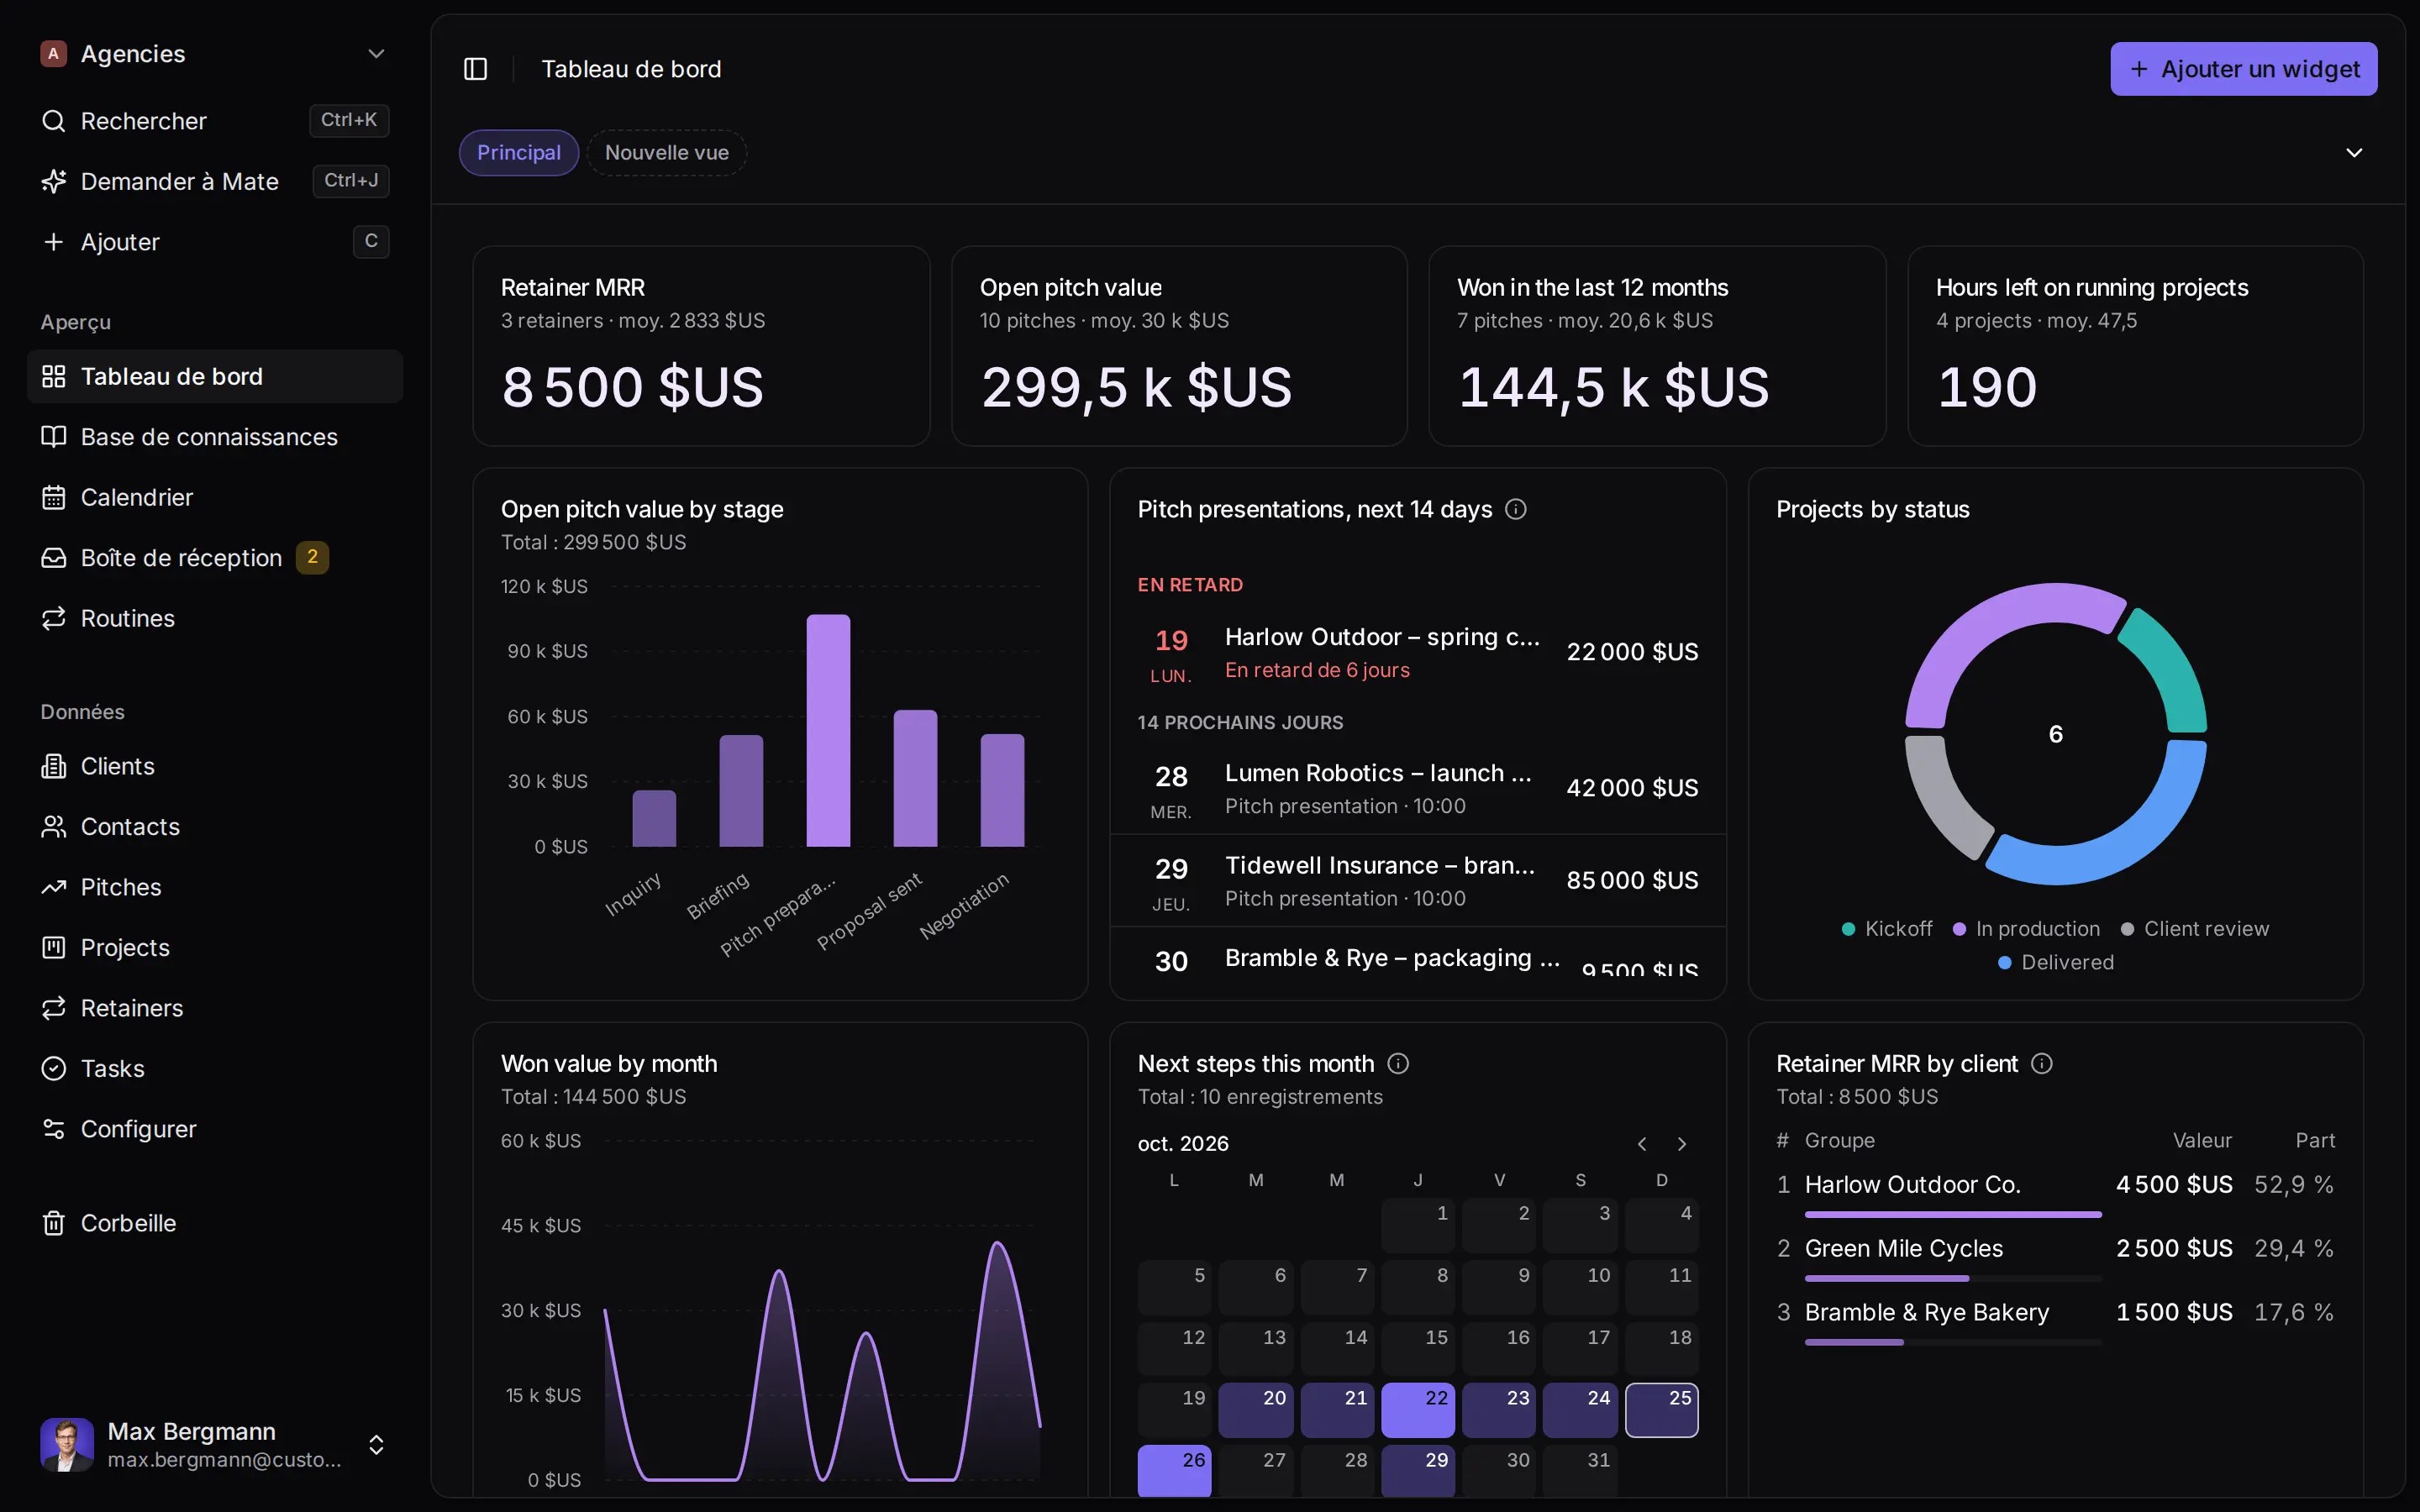Click info icon beside Pitch presentations title
Screen dimensions: 2420x1512
coord(1516,509)
